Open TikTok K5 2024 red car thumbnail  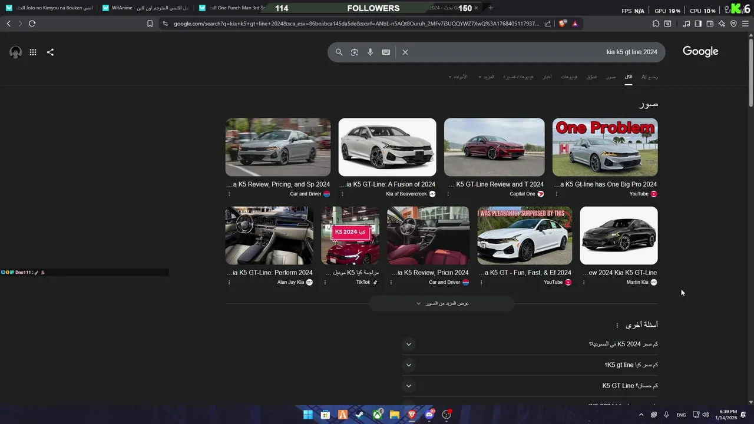click(350, 236)
